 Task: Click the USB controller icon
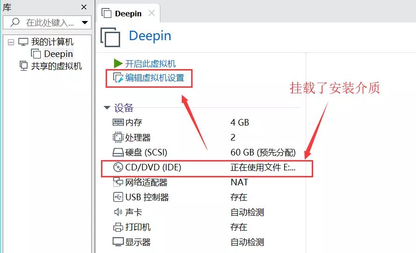118,197
